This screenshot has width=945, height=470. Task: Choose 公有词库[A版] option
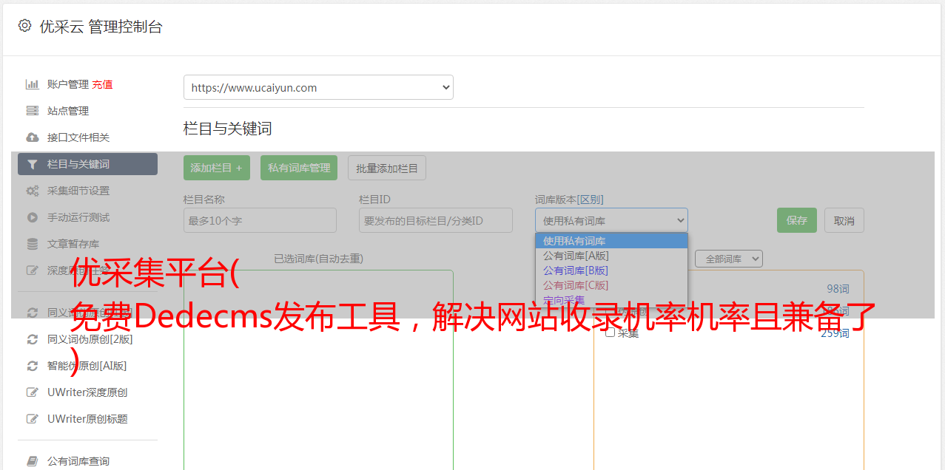tap(611, 256)
